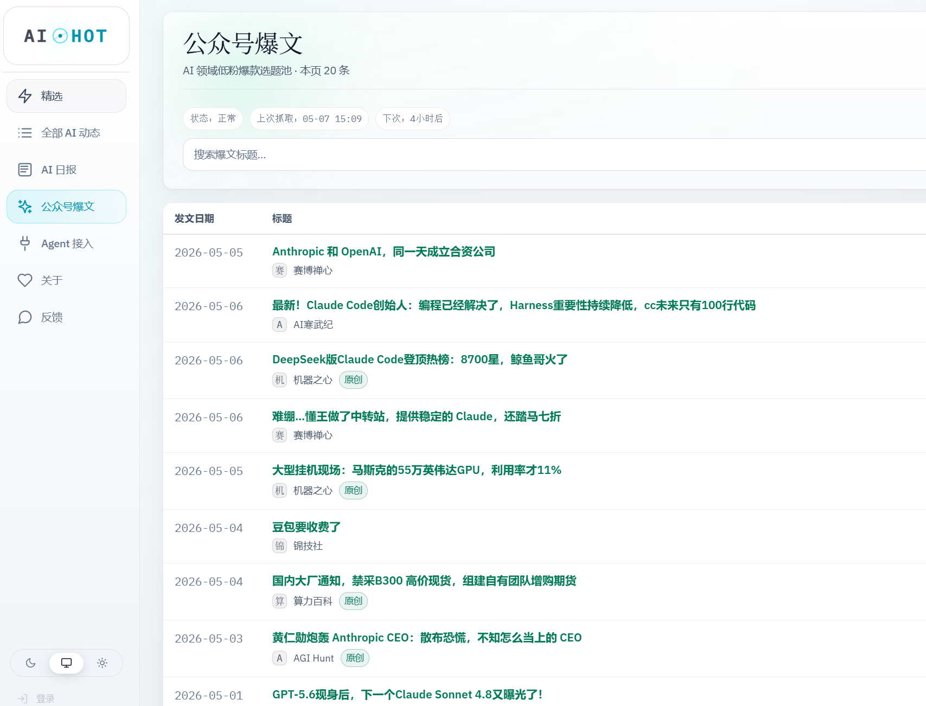
Task: Click the list icon beside 全部 AI 动态
Action: (x=25, y=133)
